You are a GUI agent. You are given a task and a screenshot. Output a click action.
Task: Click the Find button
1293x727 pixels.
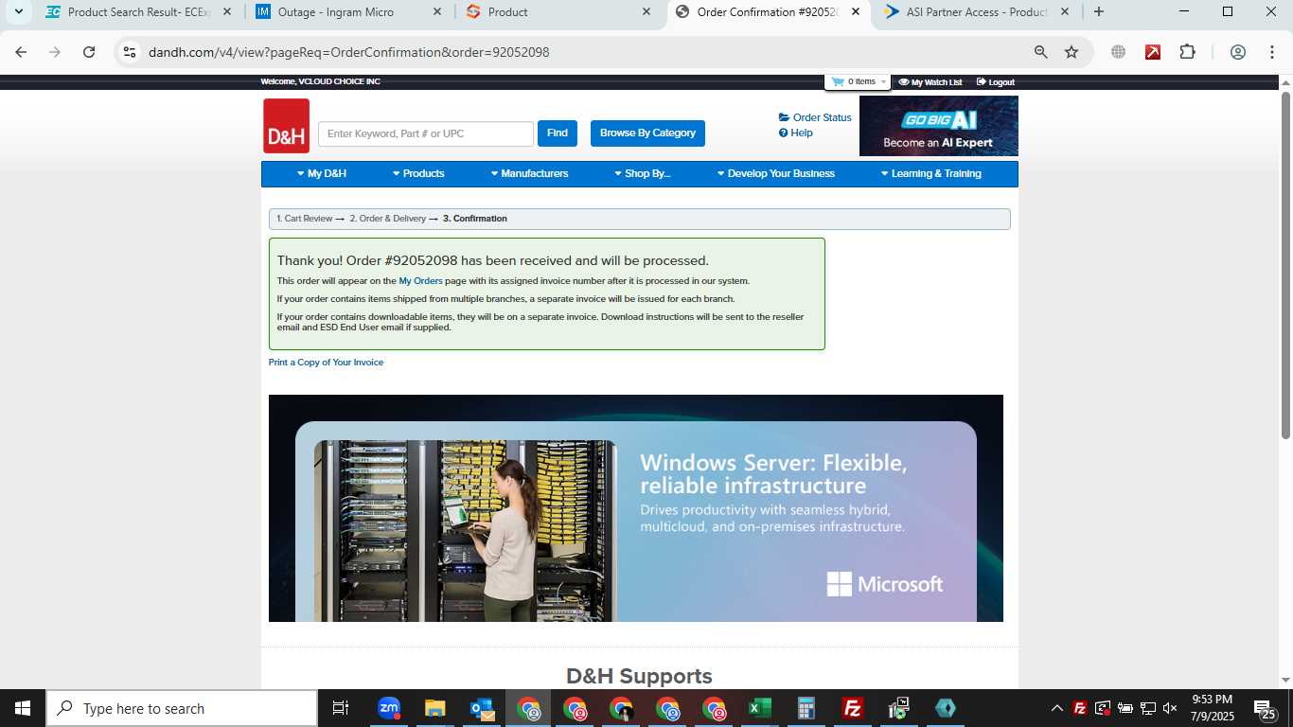558,133
